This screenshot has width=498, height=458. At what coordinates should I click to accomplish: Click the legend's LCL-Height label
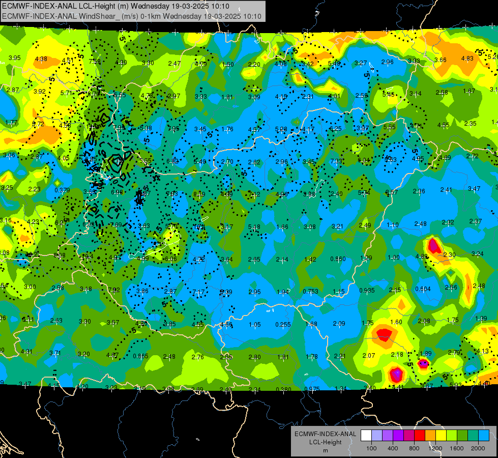[325, 442]
